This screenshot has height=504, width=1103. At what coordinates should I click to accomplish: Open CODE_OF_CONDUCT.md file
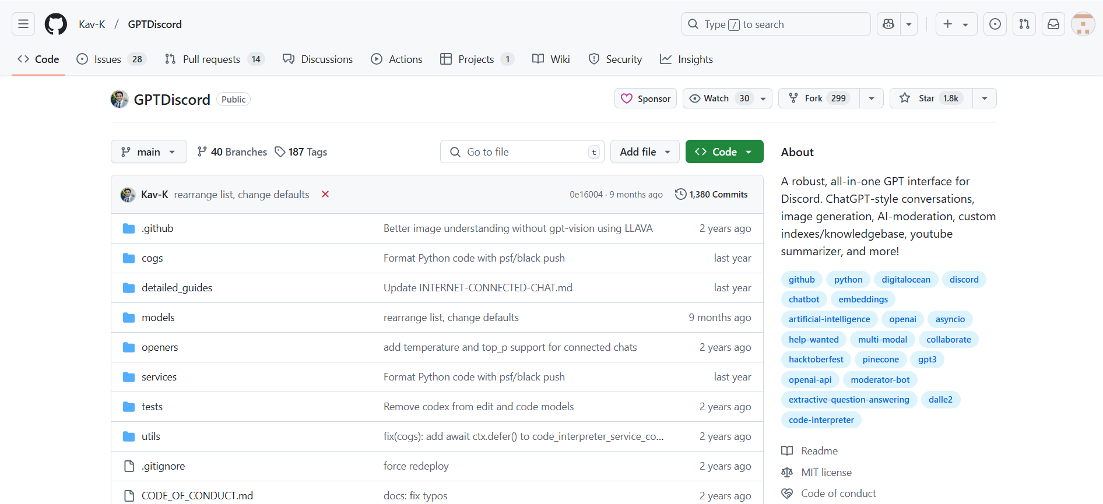[197, 496]
